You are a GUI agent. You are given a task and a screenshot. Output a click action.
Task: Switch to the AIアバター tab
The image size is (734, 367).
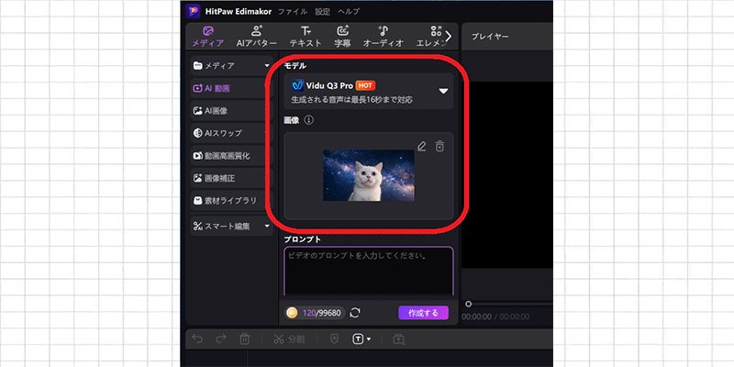point(257,37)
